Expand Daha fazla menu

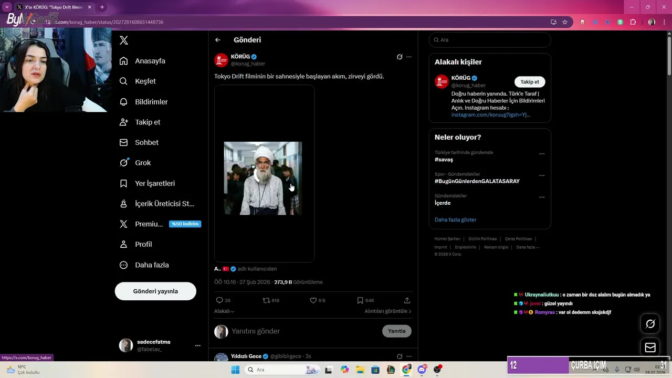point(144,265)
